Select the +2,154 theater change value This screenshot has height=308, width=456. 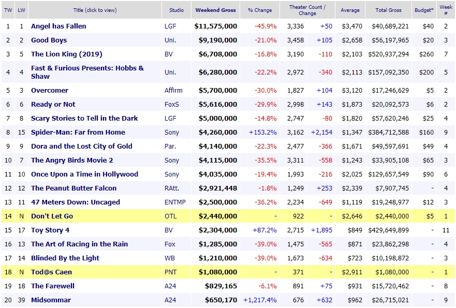(x=321, y=133)
